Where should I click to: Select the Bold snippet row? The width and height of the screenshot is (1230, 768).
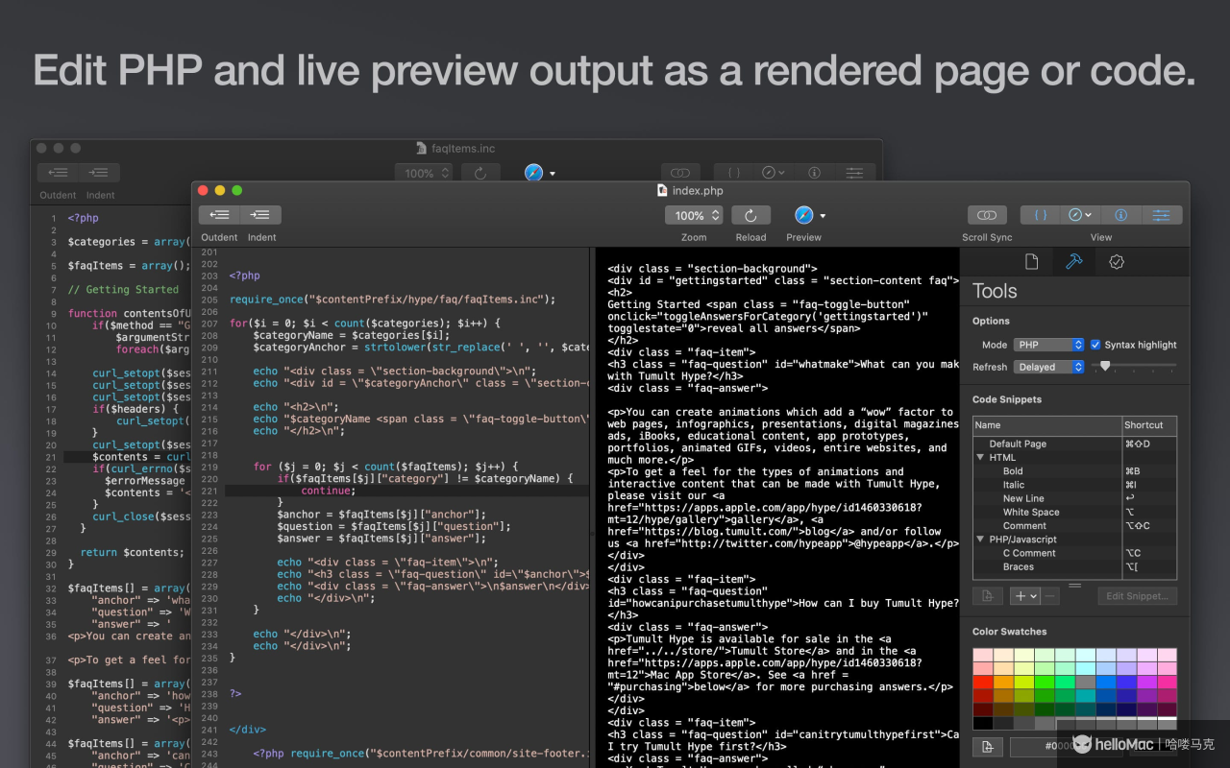pos(1074,471)
